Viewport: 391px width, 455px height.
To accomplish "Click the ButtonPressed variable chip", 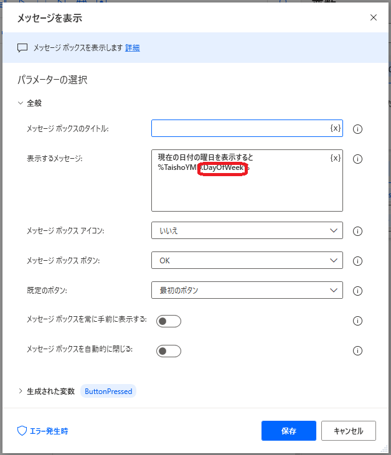I will click(108, 392).
